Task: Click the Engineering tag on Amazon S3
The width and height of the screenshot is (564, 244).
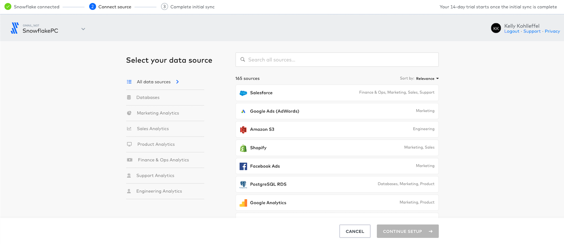Action: (423, 129)
